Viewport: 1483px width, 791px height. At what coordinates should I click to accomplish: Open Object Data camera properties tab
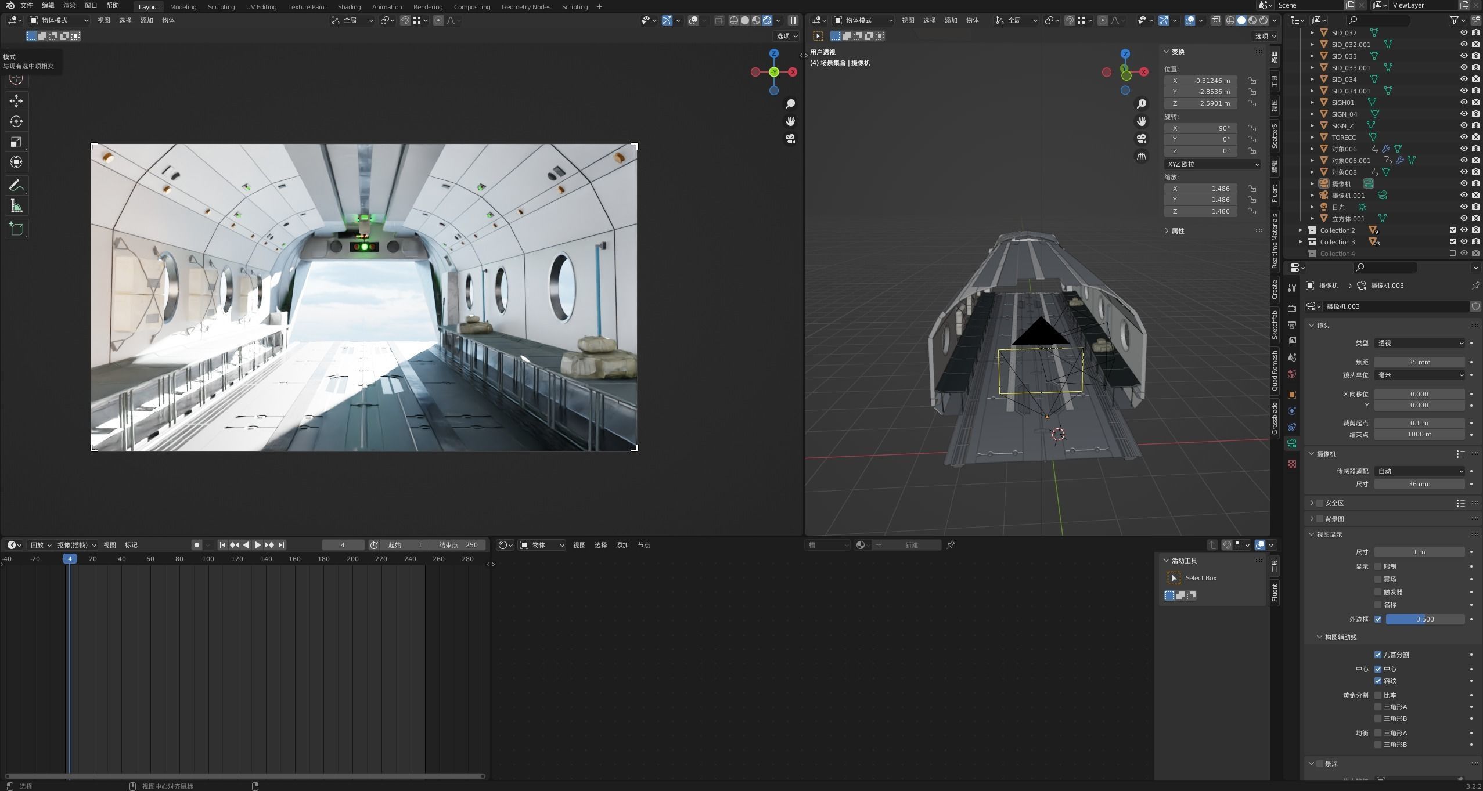pyautogui.click(x=1292, y=444)
